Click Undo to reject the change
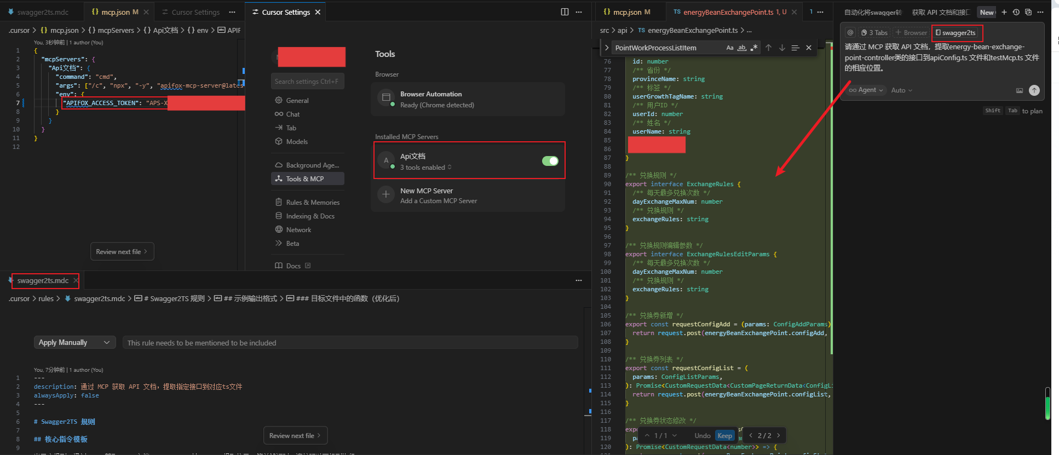The width and height of the screenshot is (1059, 455). pyautogui.click(x=702, y=436)
